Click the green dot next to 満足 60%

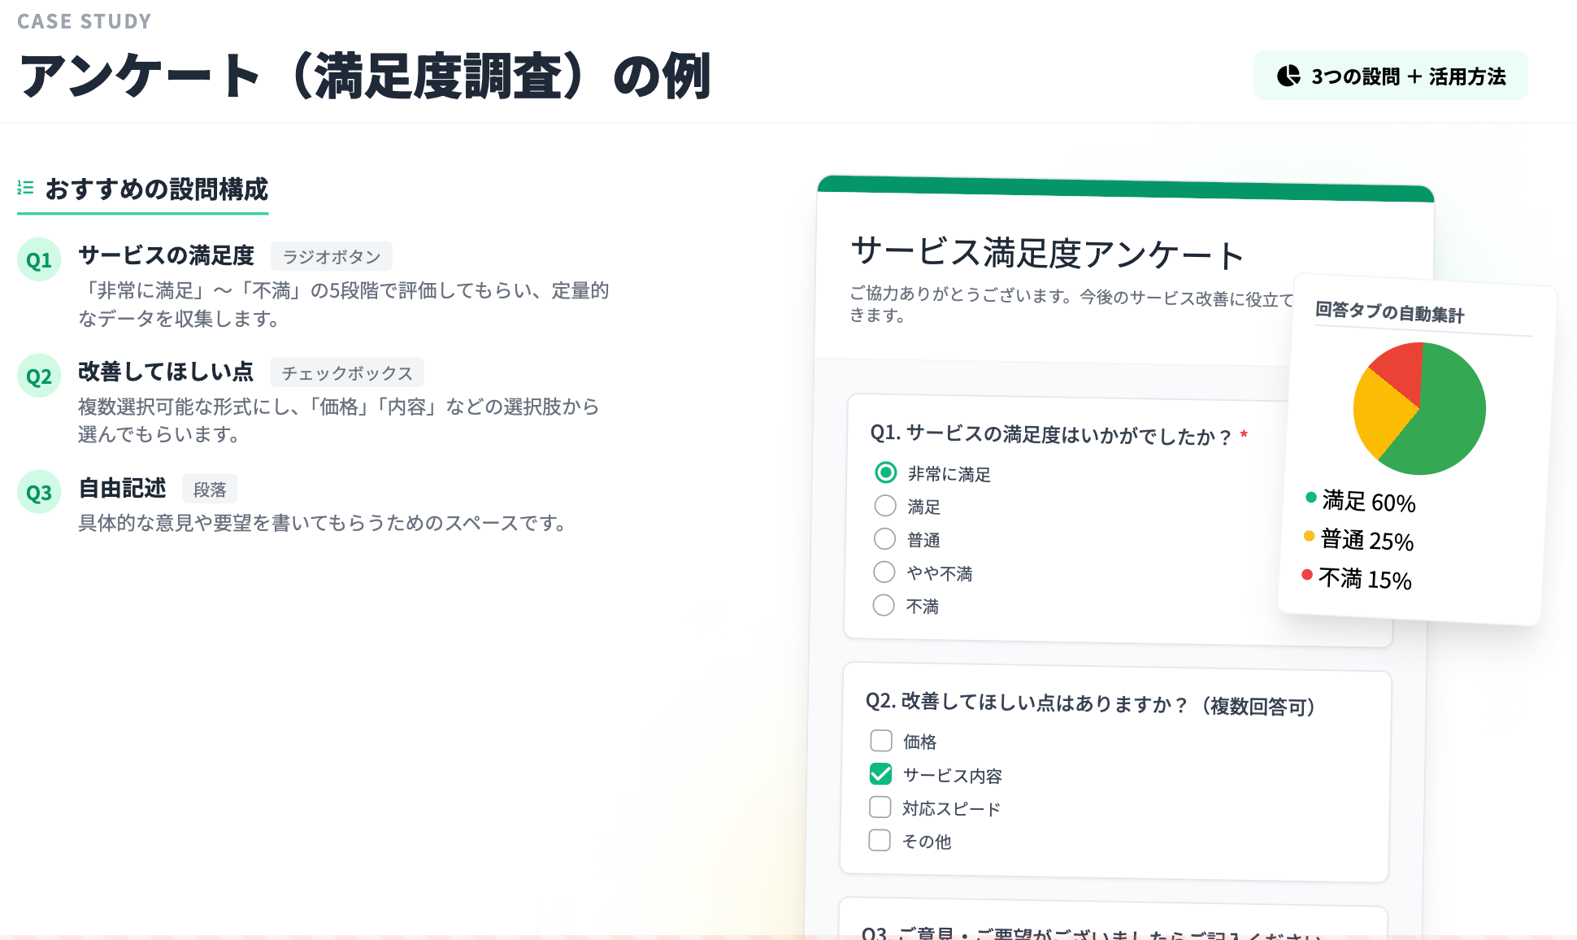[1310, 497]
